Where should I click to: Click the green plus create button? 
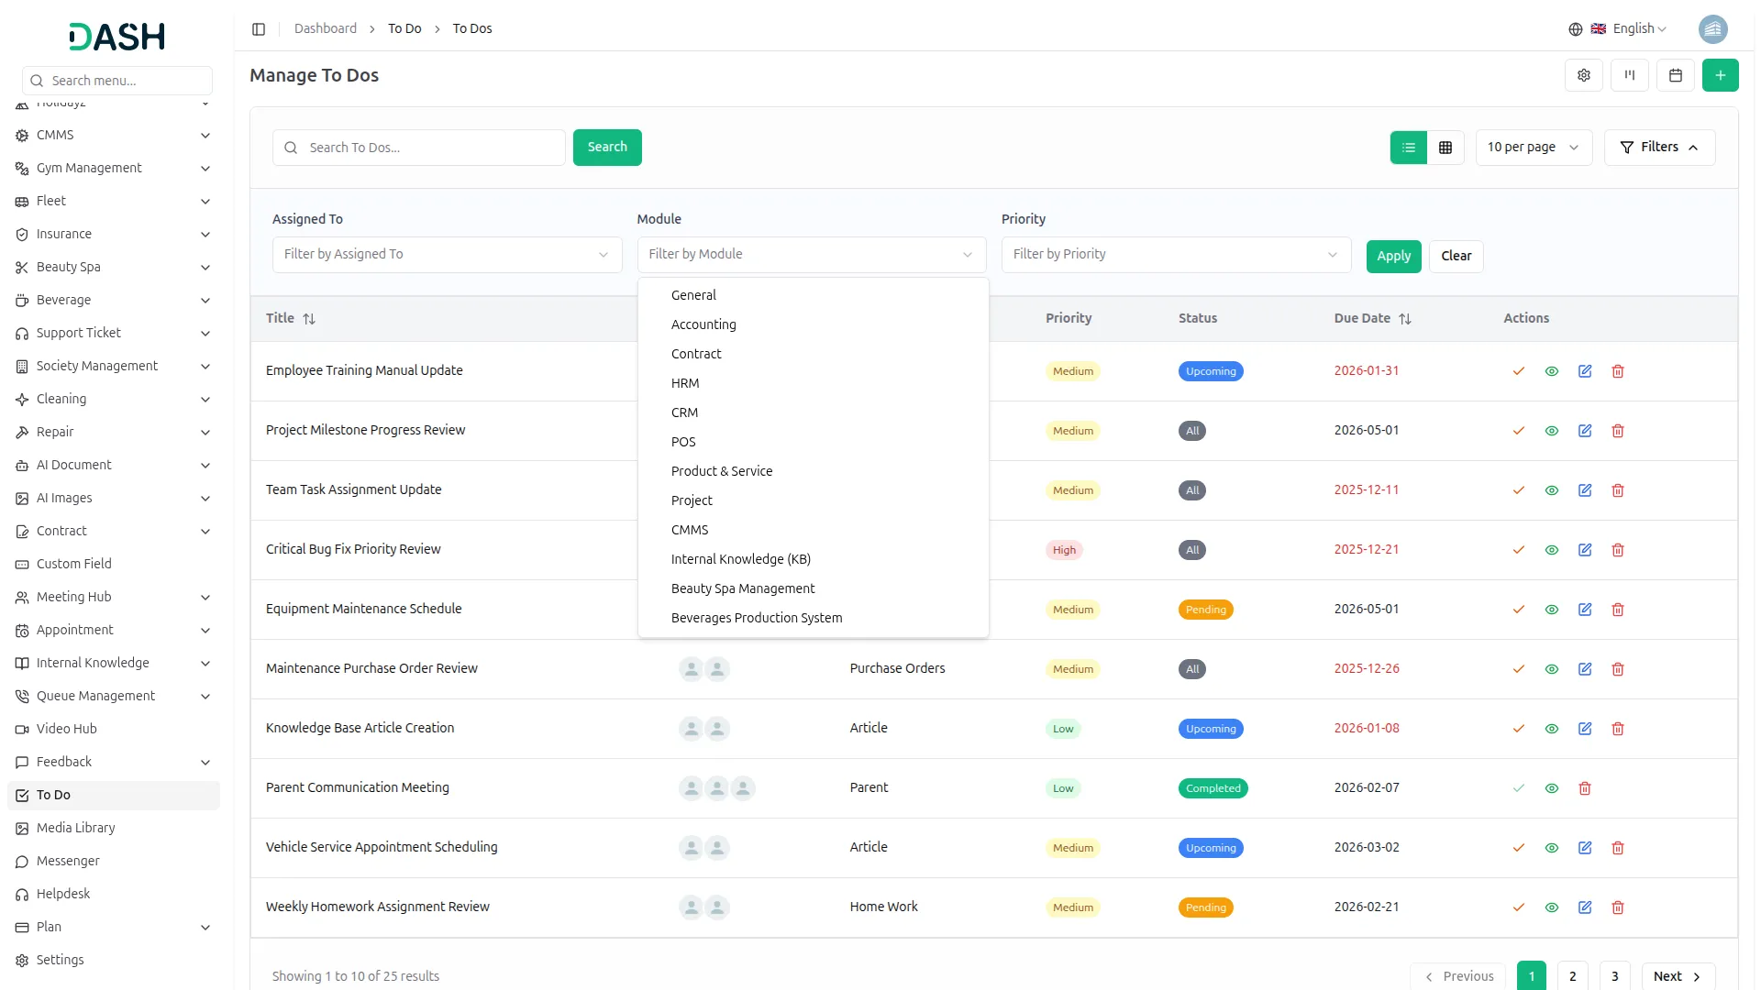tap(1720, 75)
